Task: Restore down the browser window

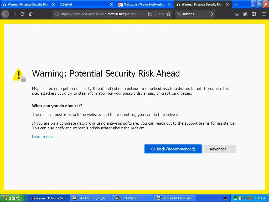Action: point(259,4)
